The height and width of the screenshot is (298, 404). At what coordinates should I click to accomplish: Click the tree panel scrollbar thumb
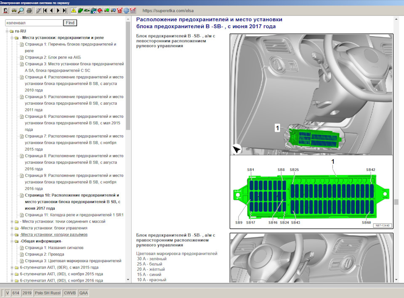pos(128,76)
